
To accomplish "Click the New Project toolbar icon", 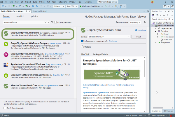I will click(14, 6).
